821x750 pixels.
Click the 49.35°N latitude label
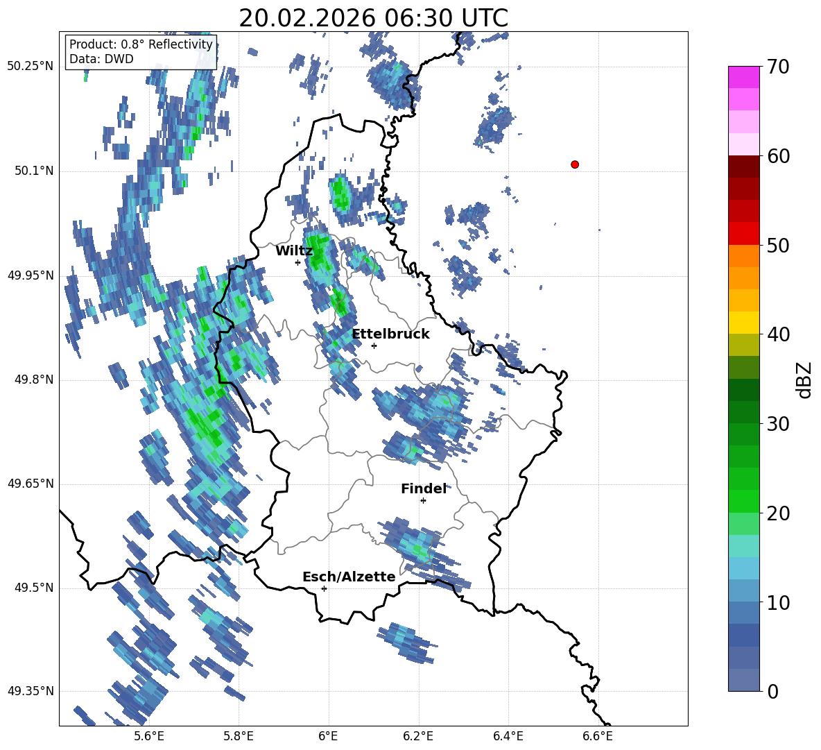click(x=31, y=691)
